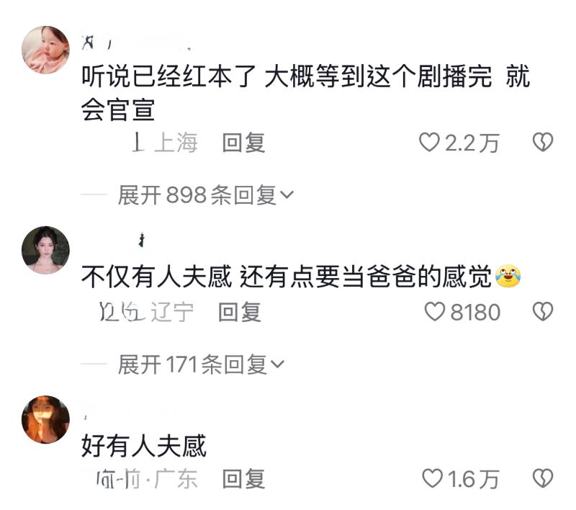Reply to the 广东 user's comment
The width and height of the screenshot is (576, 510).
(243, 479)
